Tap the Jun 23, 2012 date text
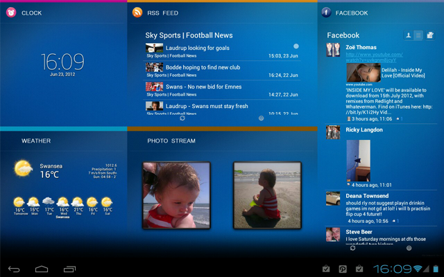 point(62,74)
